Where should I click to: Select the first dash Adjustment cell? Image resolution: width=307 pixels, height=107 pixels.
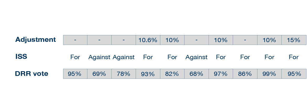click(75, 40)
